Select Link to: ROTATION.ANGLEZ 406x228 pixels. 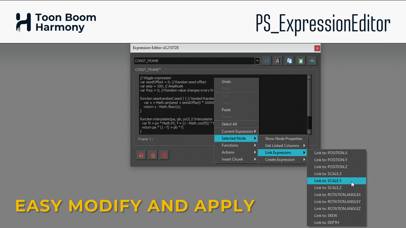click(337, 209)
